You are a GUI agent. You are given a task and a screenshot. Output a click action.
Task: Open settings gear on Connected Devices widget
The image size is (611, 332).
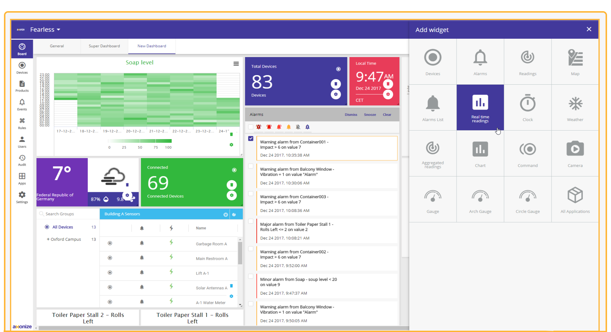coord(232,196)
